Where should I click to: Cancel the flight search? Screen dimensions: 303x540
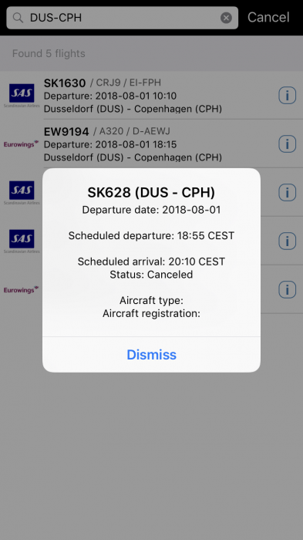(268, 17)
